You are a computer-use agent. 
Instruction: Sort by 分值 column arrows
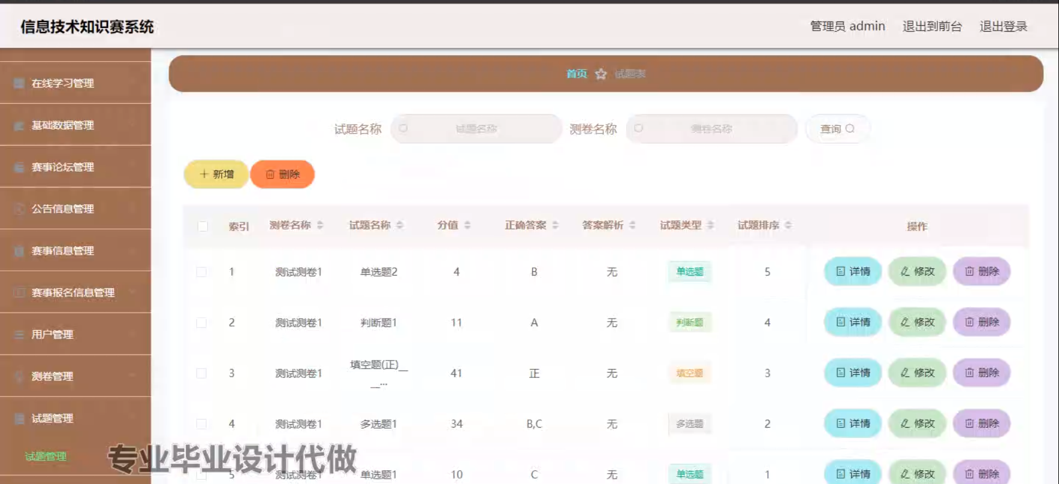467,225
